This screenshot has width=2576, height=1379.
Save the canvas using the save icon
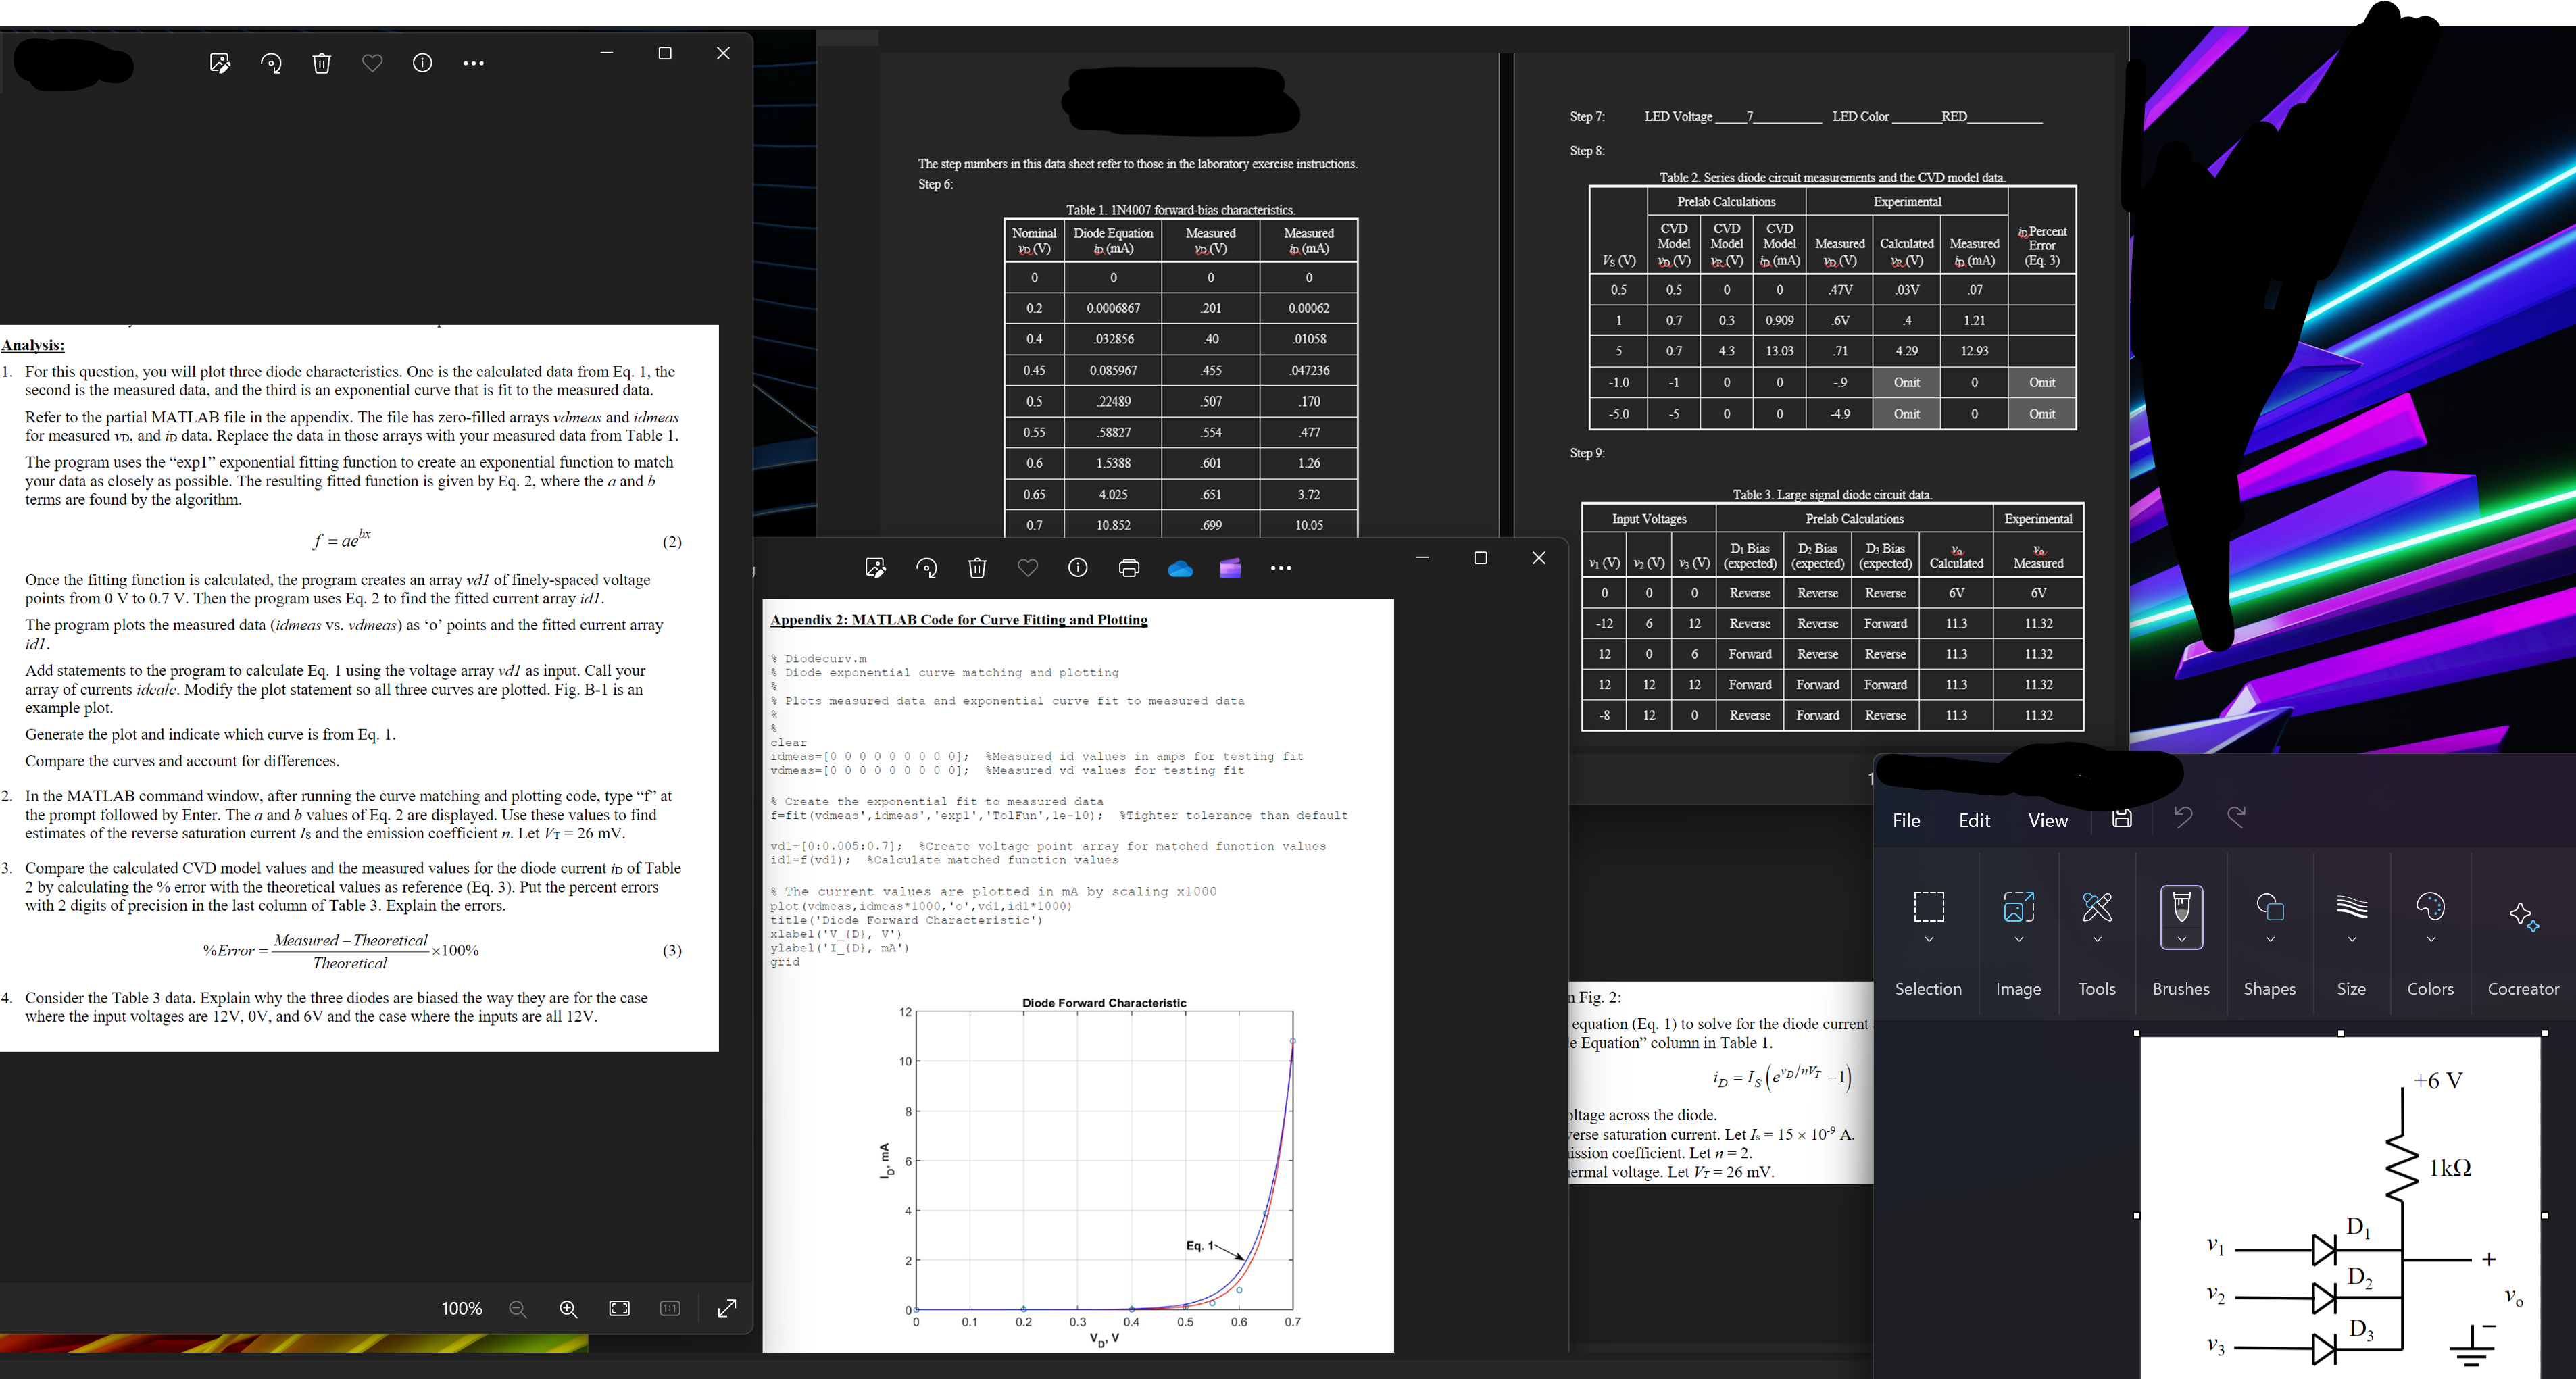(2122, 819)
